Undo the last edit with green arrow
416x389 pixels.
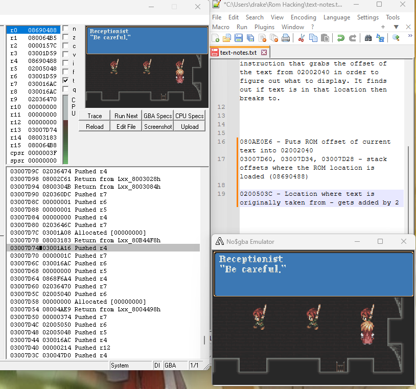341,38
